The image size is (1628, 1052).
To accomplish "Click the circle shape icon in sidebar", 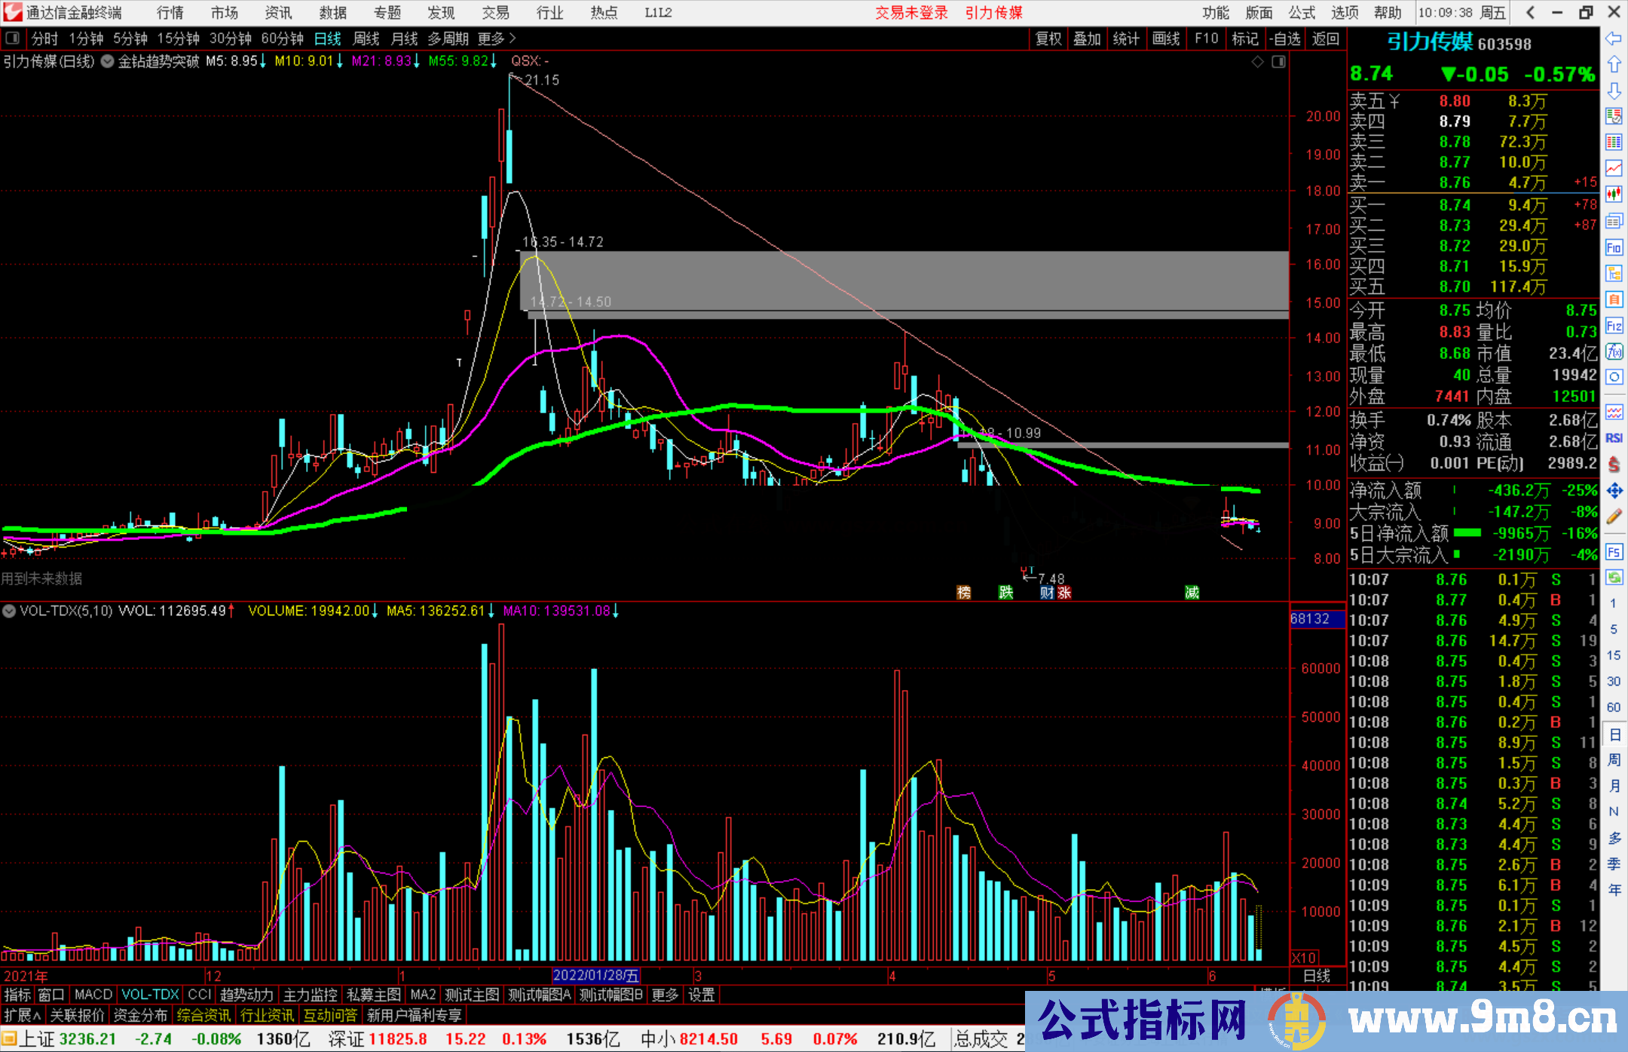I will tap(1614, 377).
